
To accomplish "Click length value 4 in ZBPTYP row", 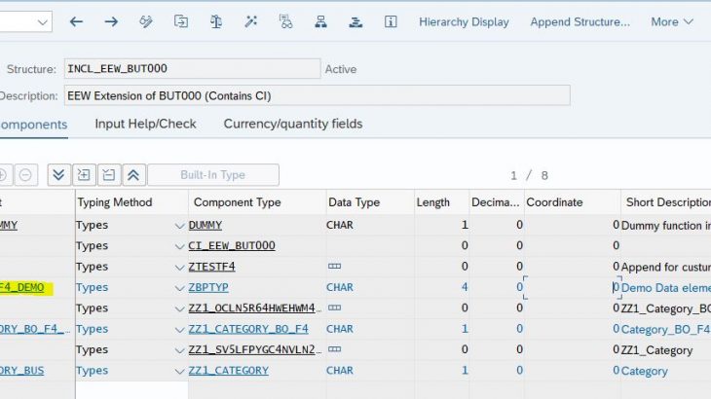I will pyautogui.click(x=465, y=287).
